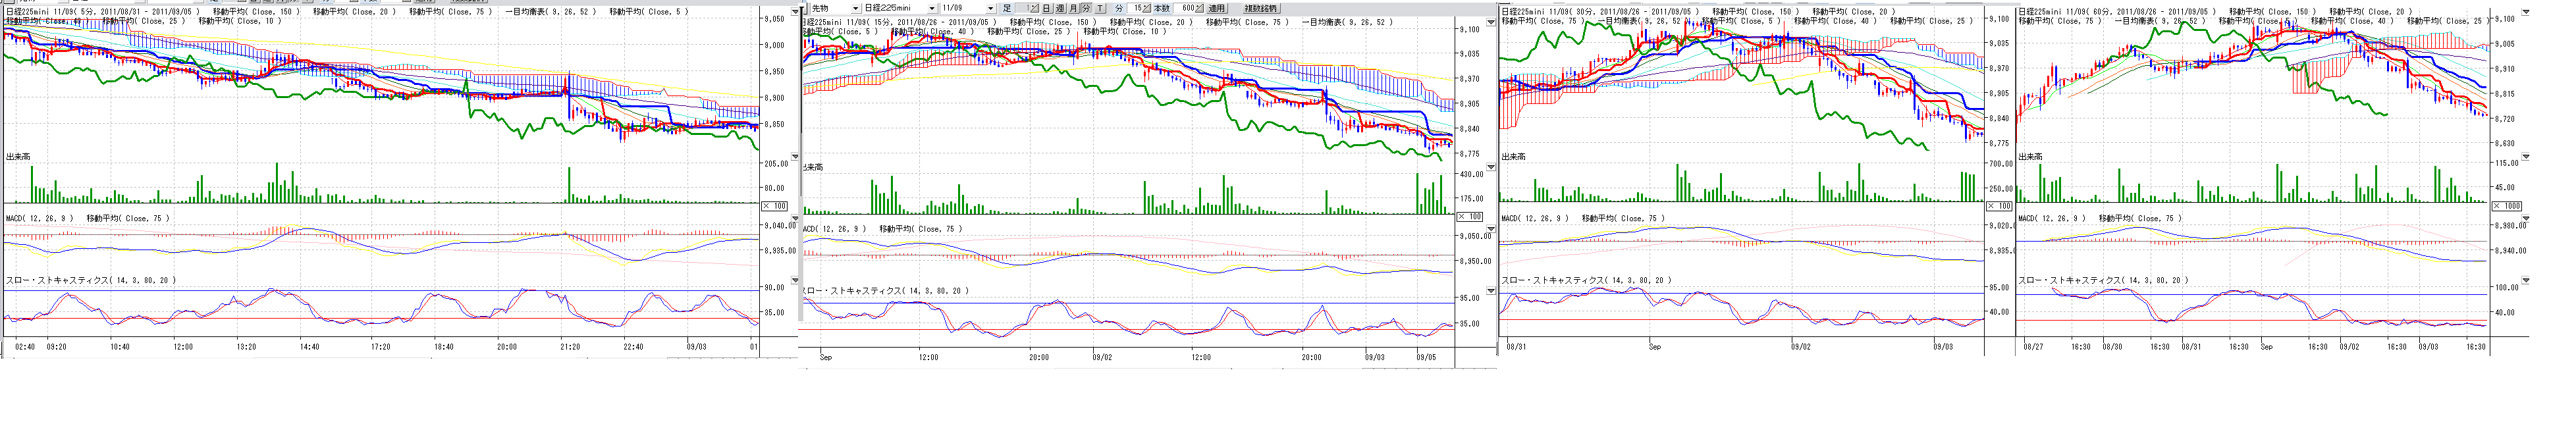Click the 本数 bar count field showing 600
The image size is (2576, 445).
click(1188, 8)
